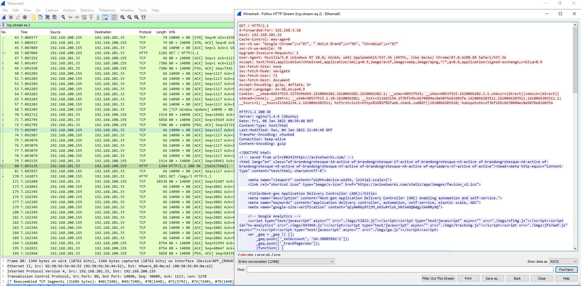Expand Transmission Control Protocol row

(3, 276)
